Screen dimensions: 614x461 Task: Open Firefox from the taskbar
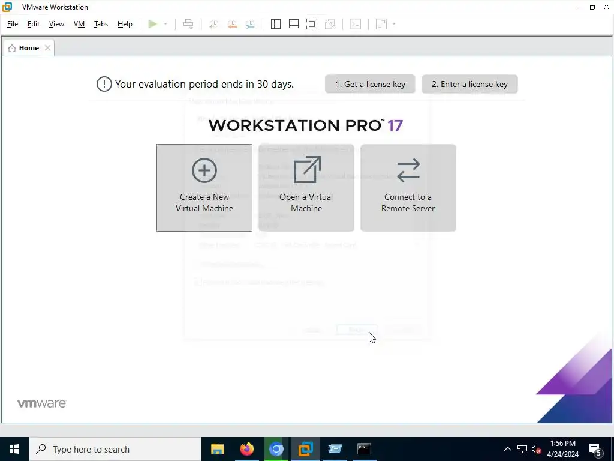[246, 449]
